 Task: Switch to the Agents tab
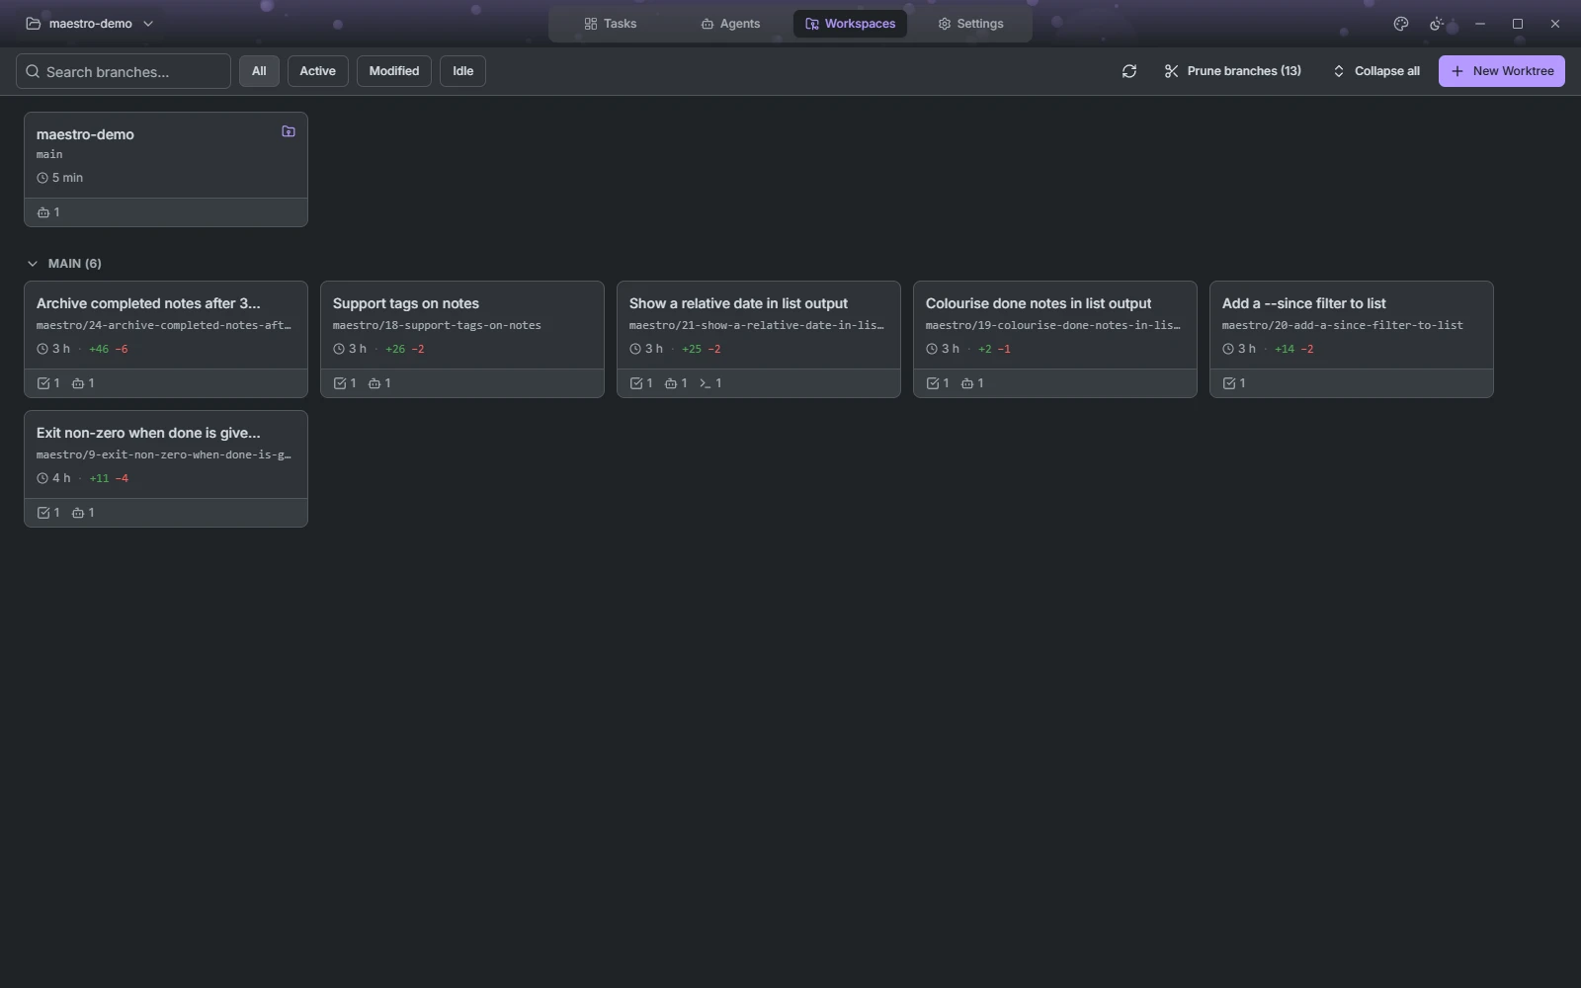click(730, 24)
